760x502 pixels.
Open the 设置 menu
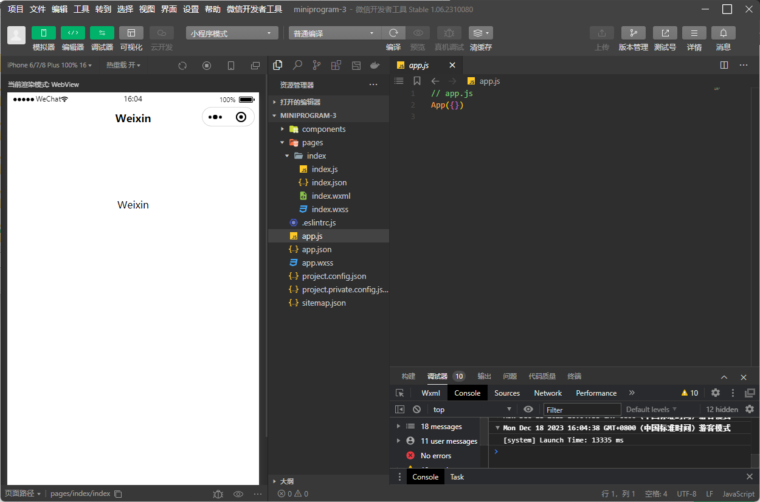[191, 9]
